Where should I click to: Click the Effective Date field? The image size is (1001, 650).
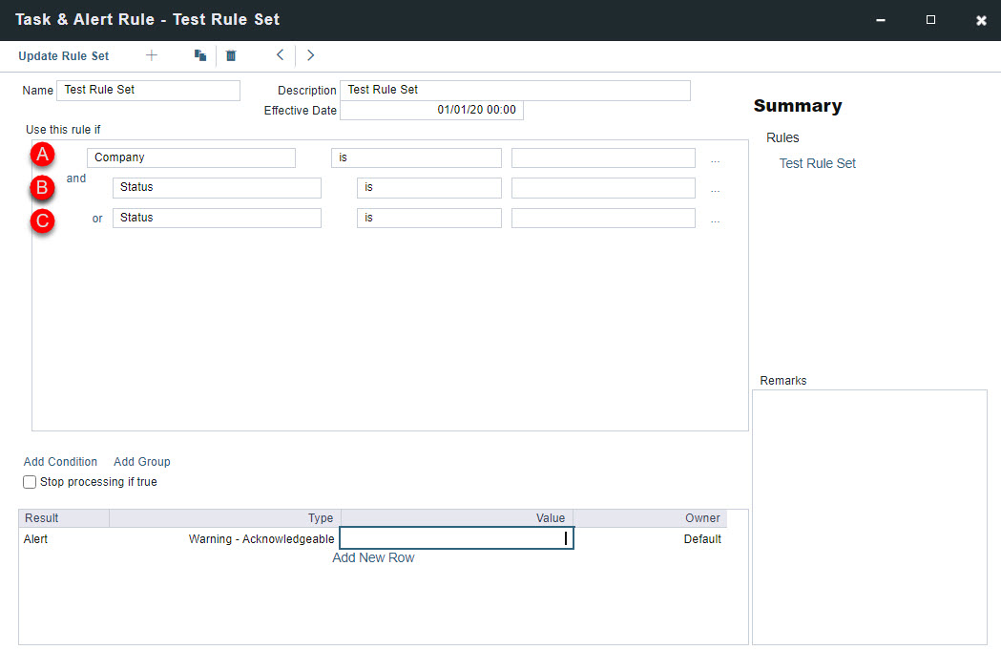pyautogui.click(x=430, y=110)
